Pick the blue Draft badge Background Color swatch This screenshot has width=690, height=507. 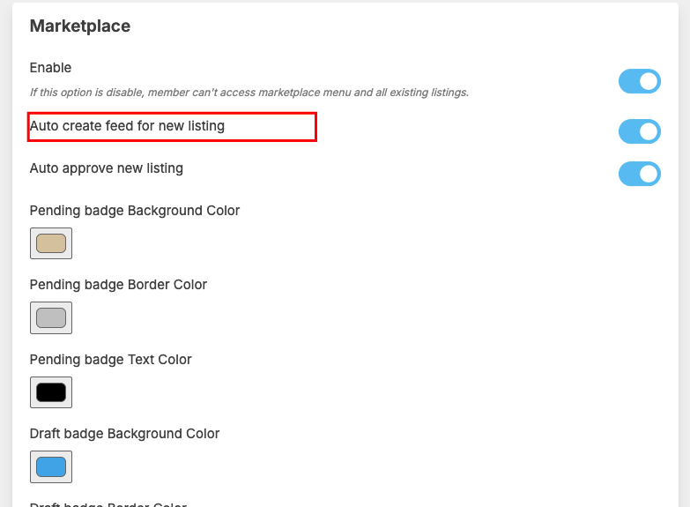51,466
